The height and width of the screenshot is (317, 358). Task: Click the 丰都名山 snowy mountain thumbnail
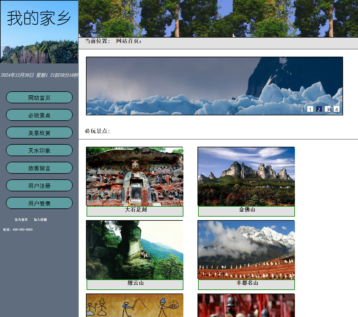[x=246, y=250]
